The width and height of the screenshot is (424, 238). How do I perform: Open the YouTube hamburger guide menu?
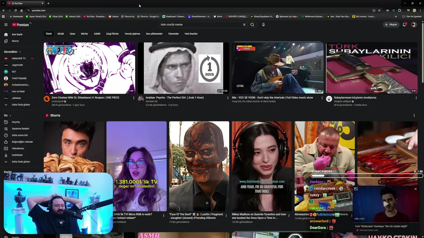(6, 24)
